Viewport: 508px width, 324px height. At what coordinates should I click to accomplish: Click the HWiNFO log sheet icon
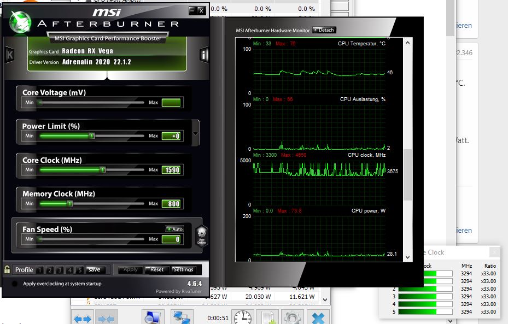tap(268, 318)
